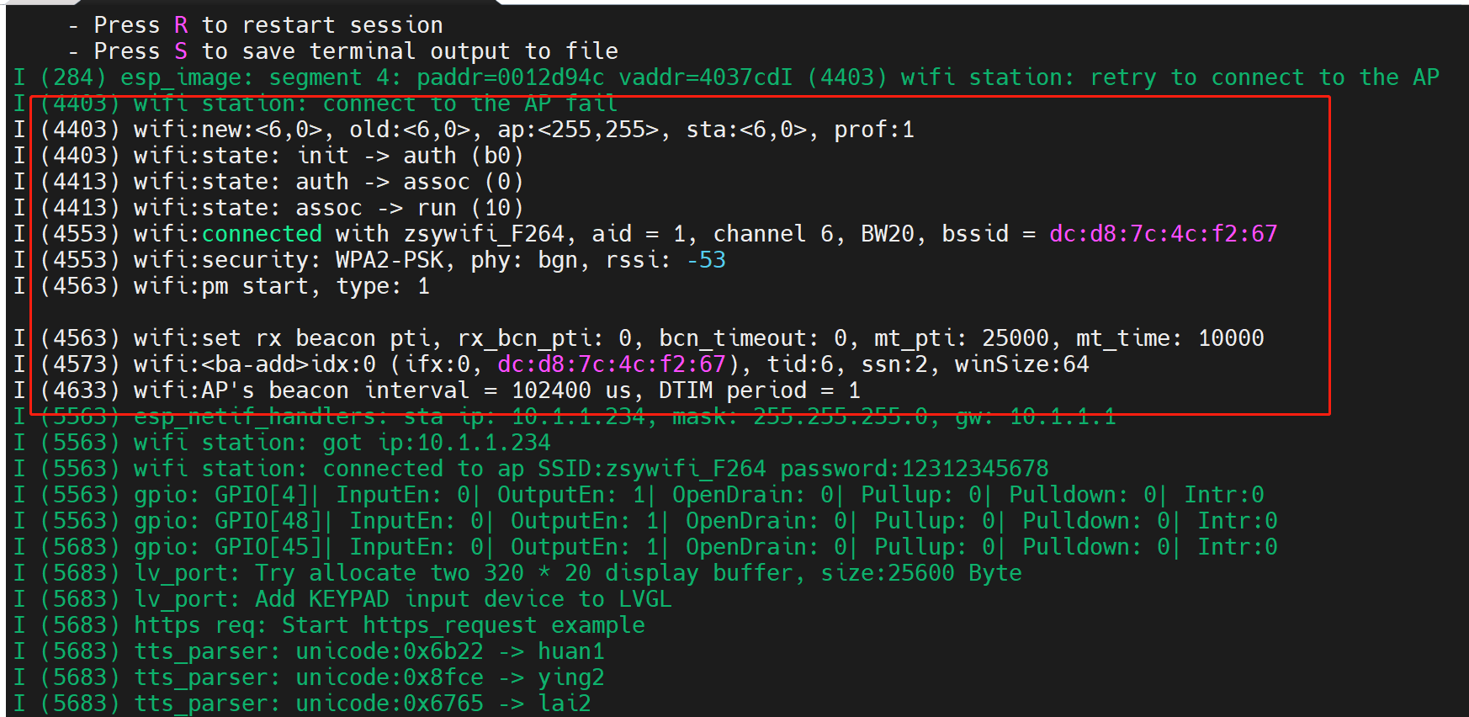The height and width of the screenshot is (717, 1469).
Task: Click unicode:0x6765 lai2 parser line
Action: click(362, 704)
